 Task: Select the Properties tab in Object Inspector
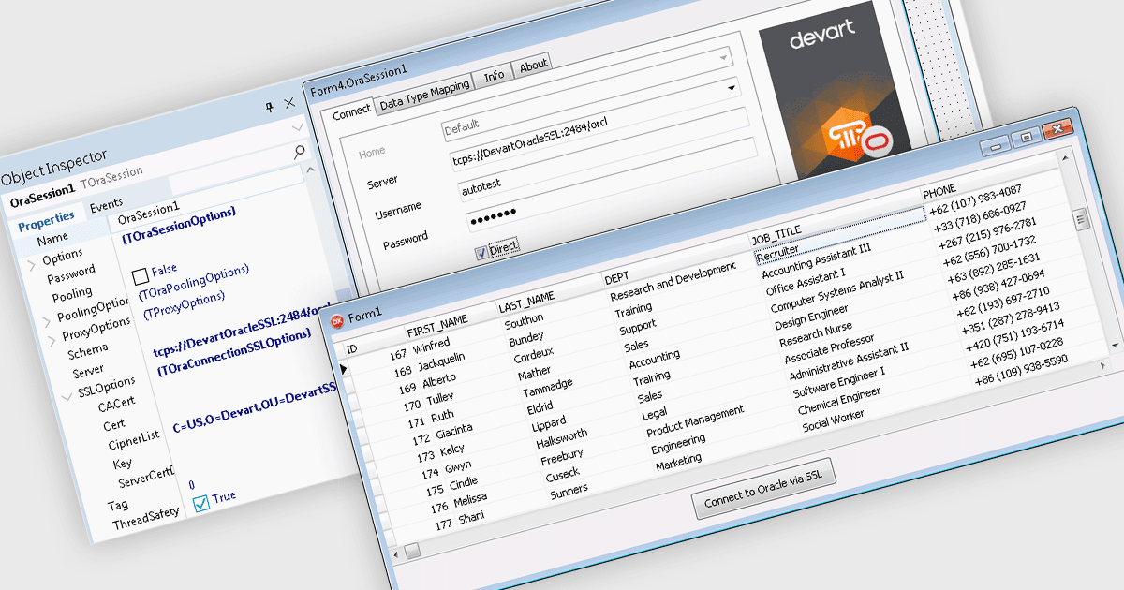click(46, 222)
